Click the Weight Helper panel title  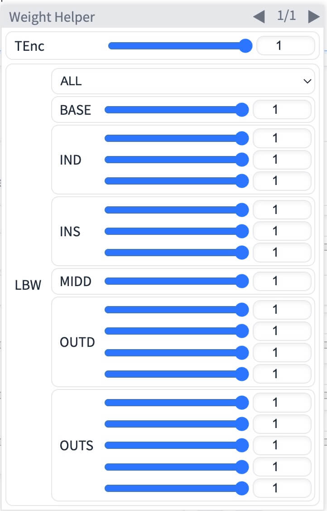[x=52, y=18]
